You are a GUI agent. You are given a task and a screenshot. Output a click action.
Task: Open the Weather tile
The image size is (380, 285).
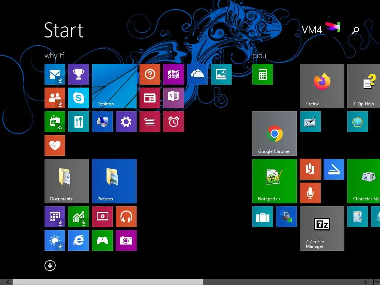55,240
